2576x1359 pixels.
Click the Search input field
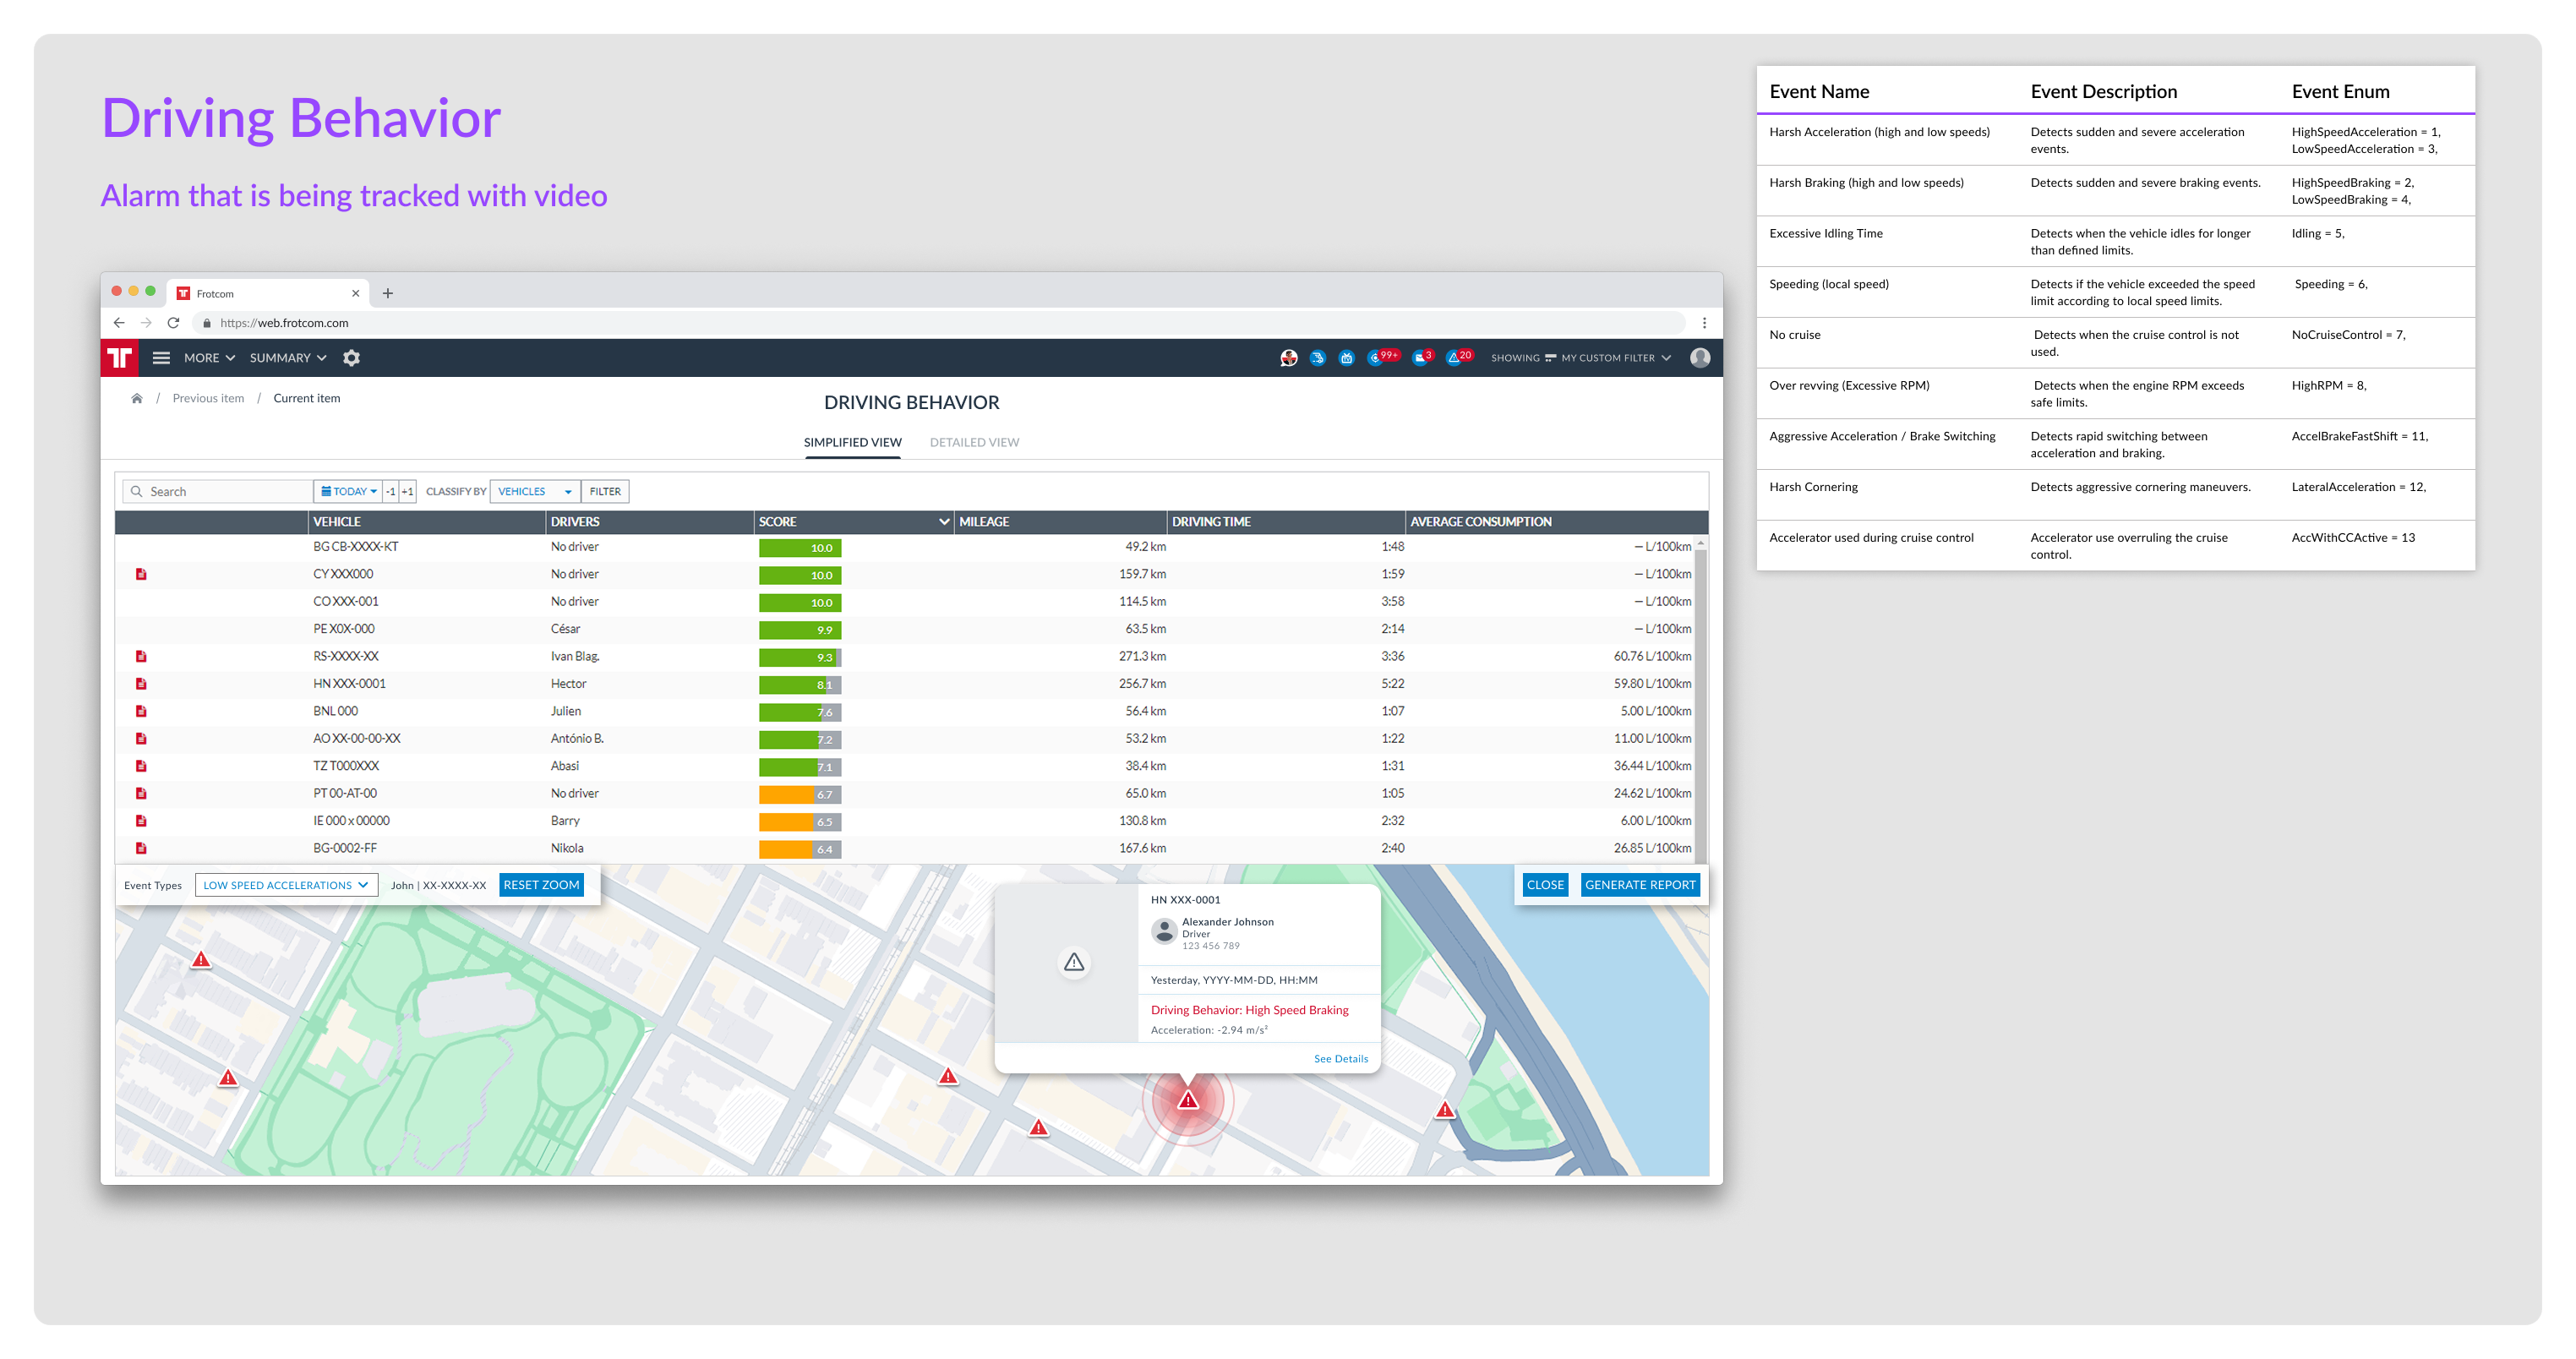pyautogui.click(x=217, y=491)
